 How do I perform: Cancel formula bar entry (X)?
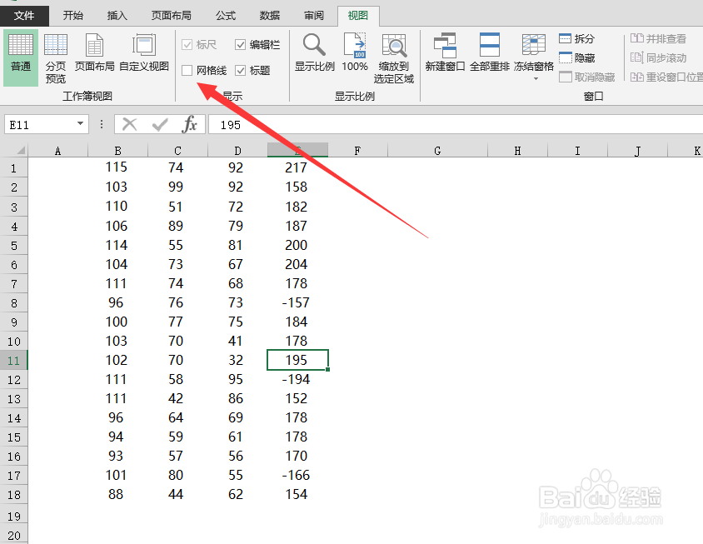(130, 124)
